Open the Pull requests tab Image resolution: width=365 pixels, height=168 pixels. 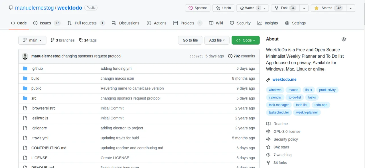pyautogui.click(x=86, y=23)
